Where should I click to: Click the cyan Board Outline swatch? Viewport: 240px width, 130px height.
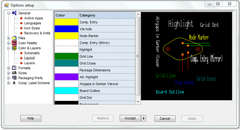(67, 91)
